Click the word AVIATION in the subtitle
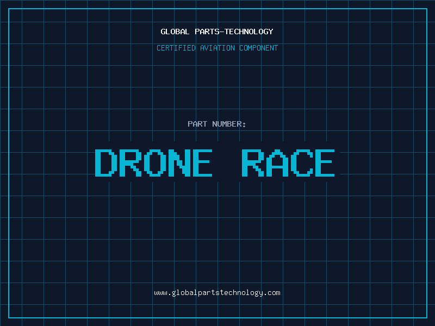 tap(217, 48)
